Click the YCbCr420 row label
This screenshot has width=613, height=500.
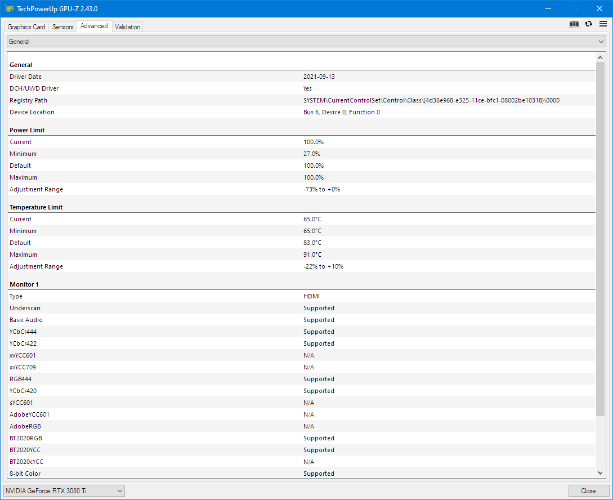[23, 391]
